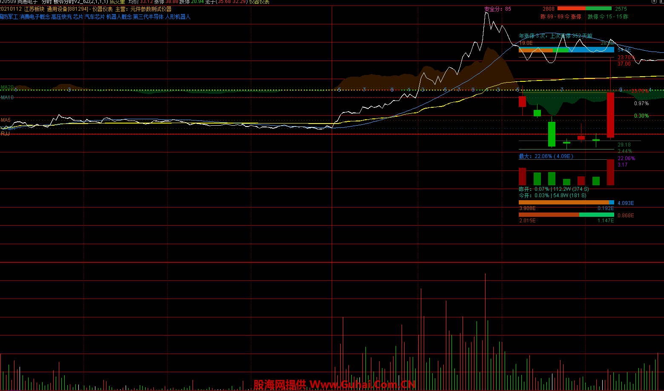Click the 人形机器人 concept label
Image resolution: width=664 pixels, height=391 pixels.
[x=178, y=17]
